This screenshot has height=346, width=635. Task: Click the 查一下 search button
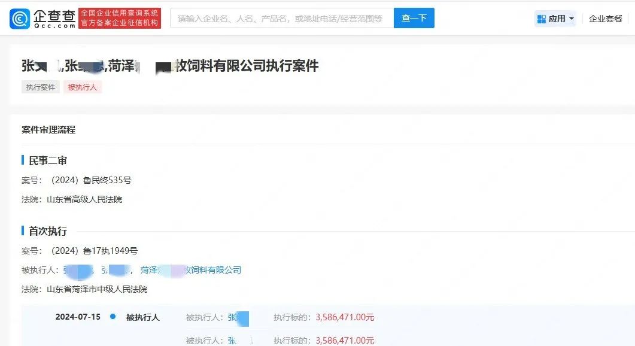414,18
